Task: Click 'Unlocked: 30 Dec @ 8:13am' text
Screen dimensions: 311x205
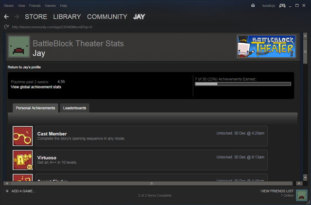Action: coord(240,157)
